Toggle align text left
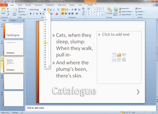 click(63, 13)
